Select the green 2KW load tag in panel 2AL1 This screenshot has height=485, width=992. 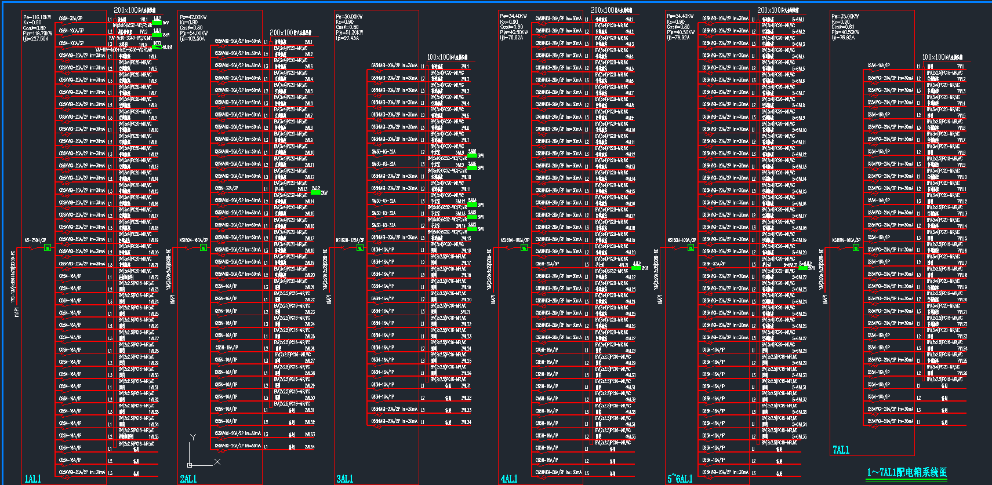coord(315,189)
